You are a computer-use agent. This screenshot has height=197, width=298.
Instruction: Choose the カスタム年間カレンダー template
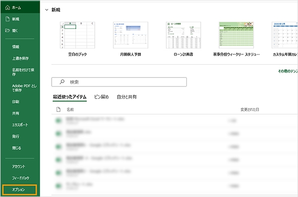(x=285, y=35)
